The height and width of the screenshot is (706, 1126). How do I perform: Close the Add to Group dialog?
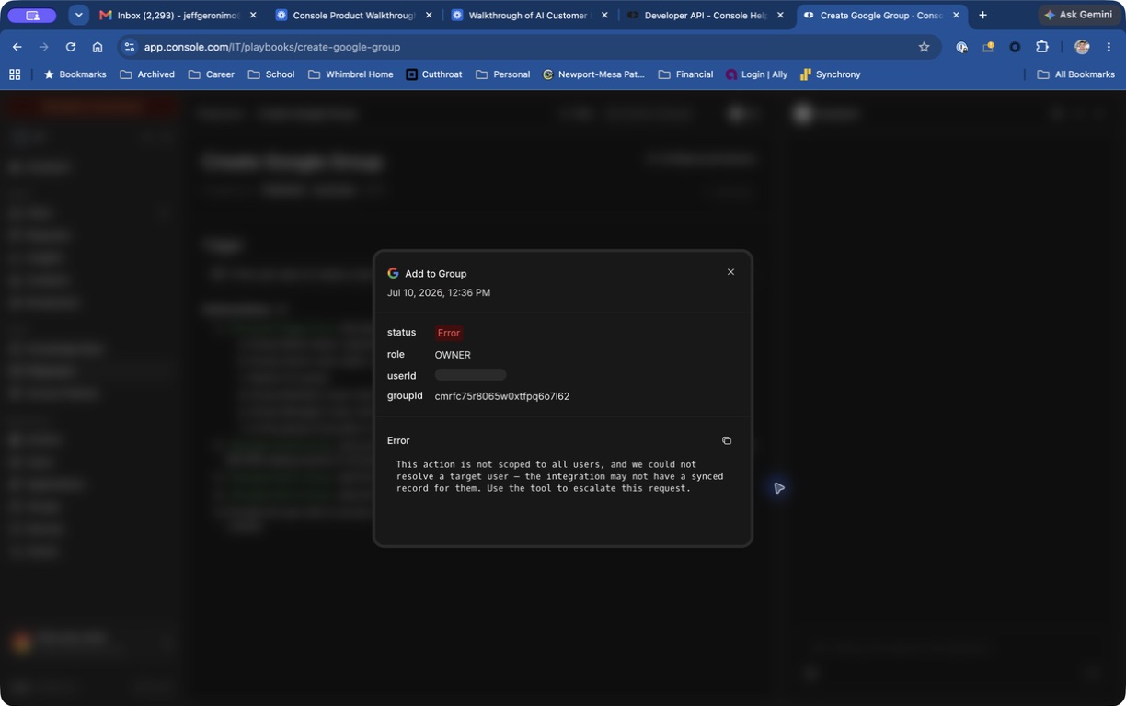(x=731, y=272)
